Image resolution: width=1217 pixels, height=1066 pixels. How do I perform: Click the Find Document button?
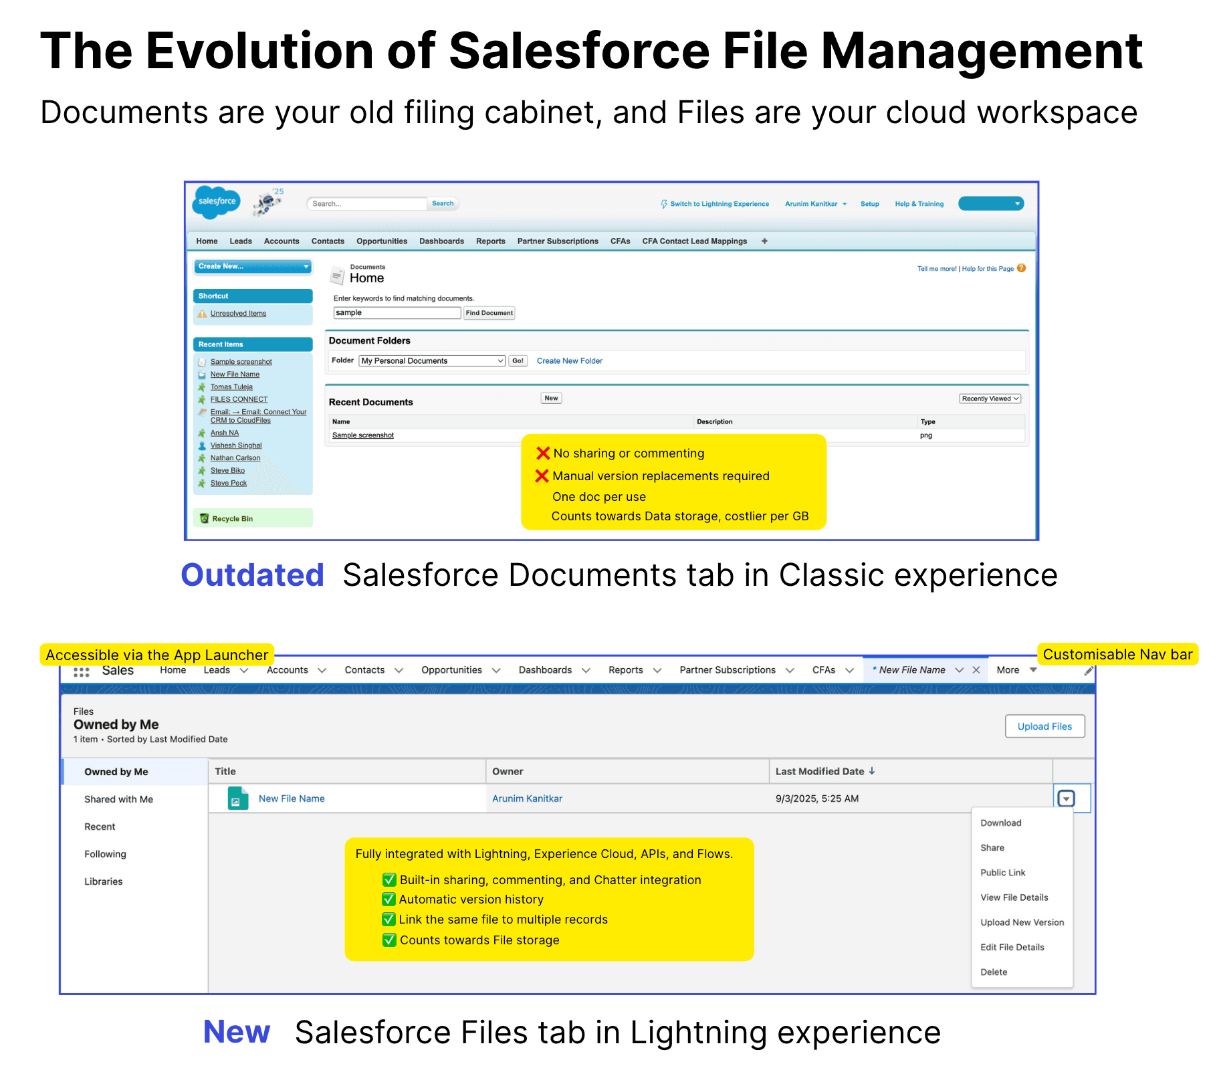tap(489, 313)
